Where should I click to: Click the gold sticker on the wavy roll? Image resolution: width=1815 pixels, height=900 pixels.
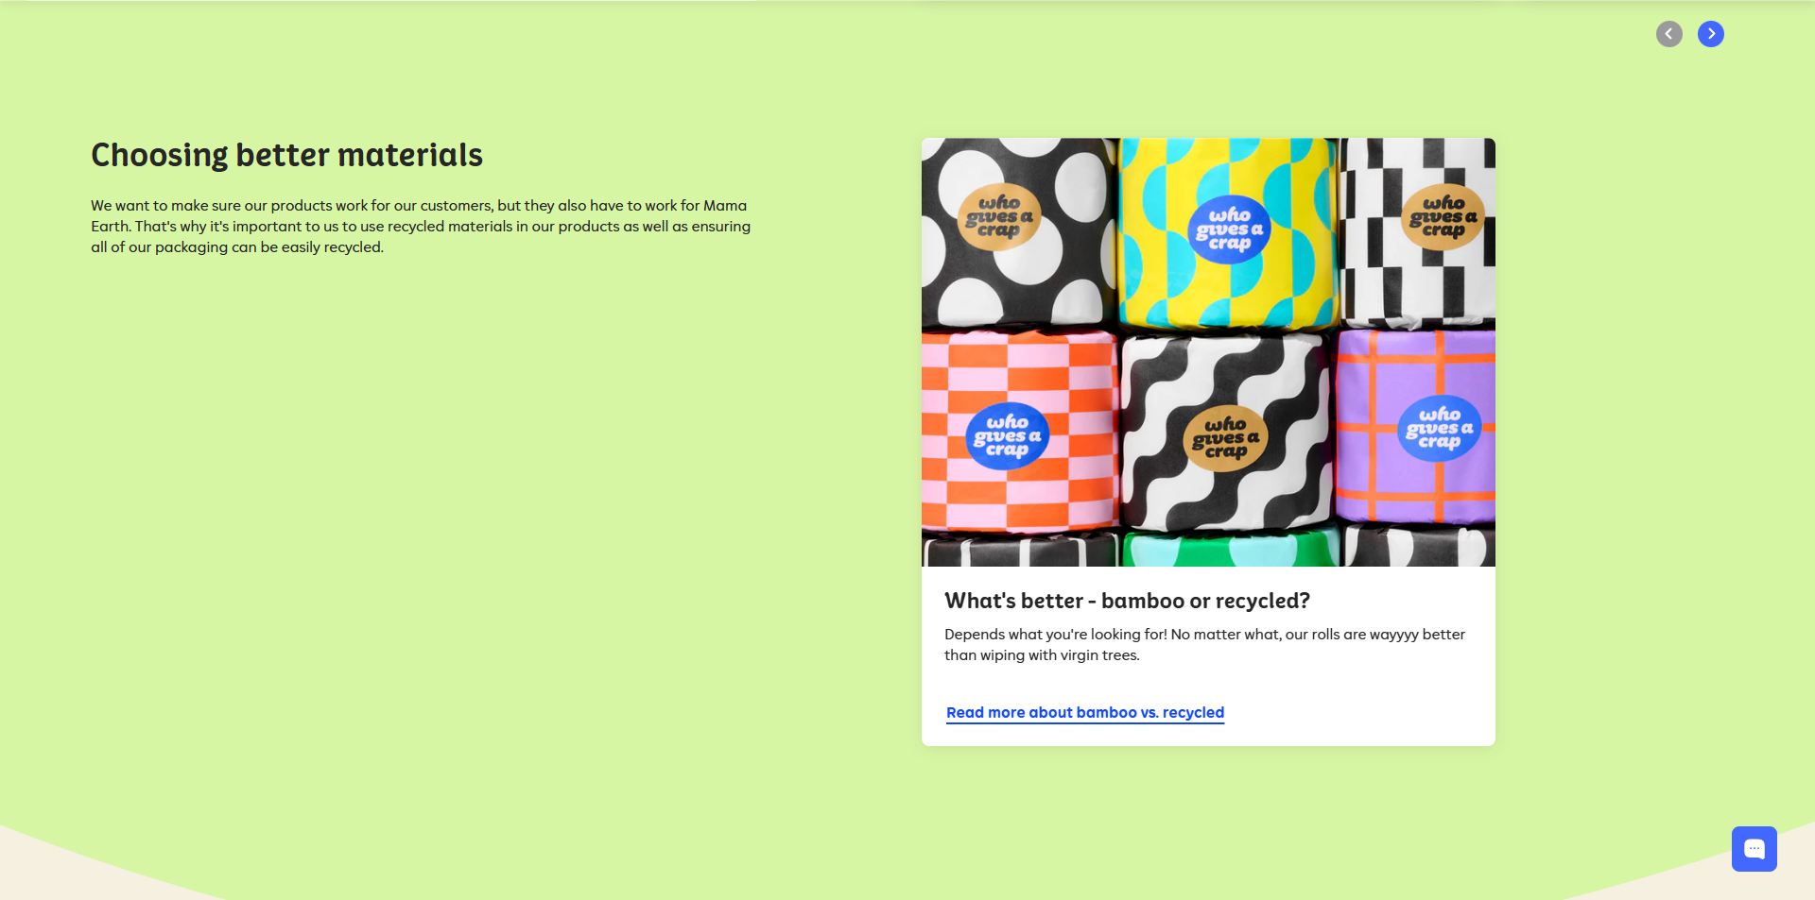point(1225,438)
